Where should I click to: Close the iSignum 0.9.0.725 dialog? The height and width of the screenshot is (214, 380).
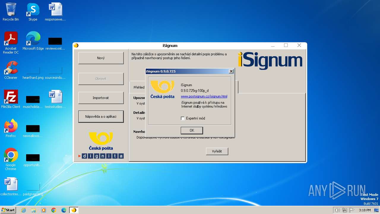pyautogui.click(x=231, y=71)
